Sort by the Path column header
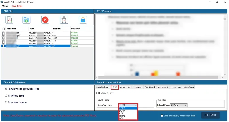This screenshot has height=122, width=229. [x=40, y=28]
